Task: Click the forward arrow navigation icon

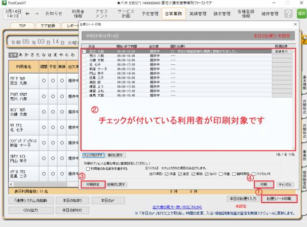Action: (x=36, y=14)
